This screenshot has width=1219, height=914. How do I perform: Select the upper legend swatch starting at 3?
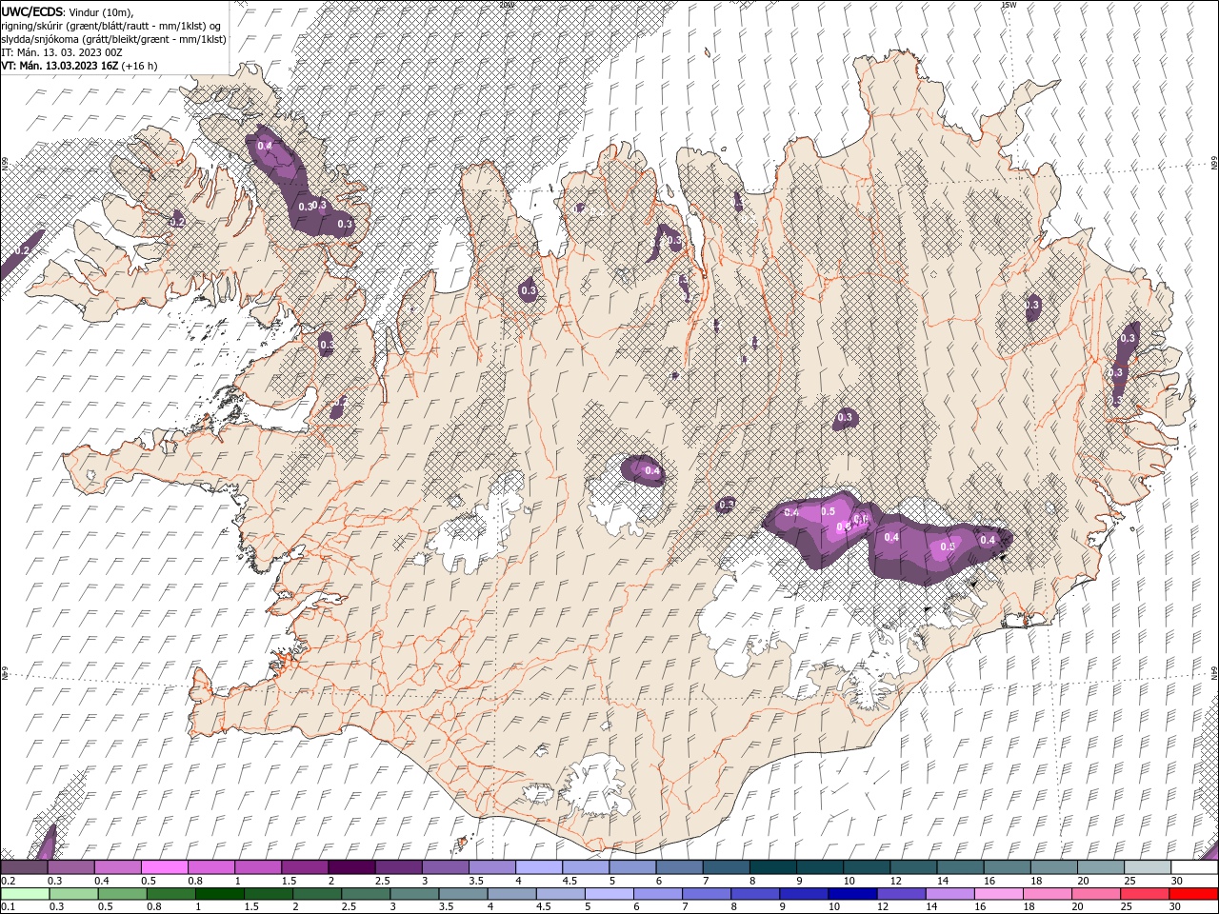[x=444, y=867]
